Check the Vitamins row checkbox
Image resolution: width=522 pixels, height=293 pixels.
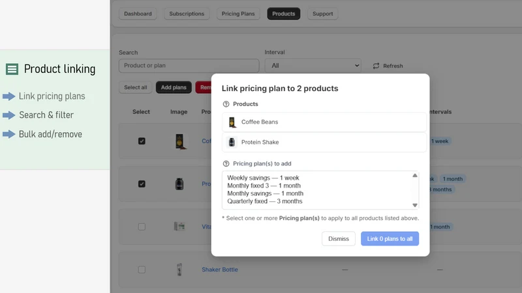point(142,227)
